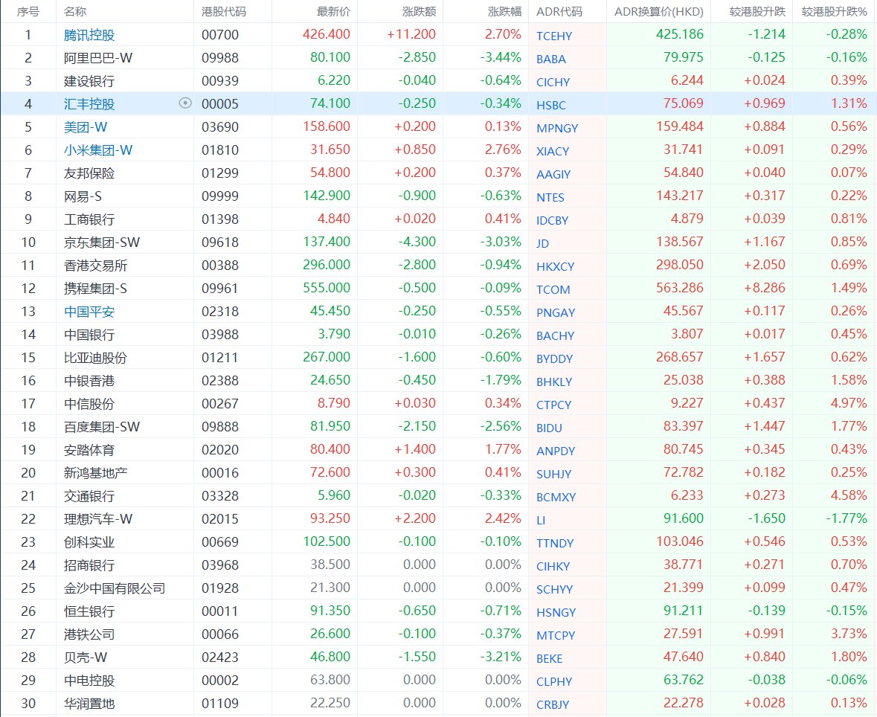This screenshot has width=877, height=717.
Task: Open the JD ADR code link
Action: coord(542,244)
